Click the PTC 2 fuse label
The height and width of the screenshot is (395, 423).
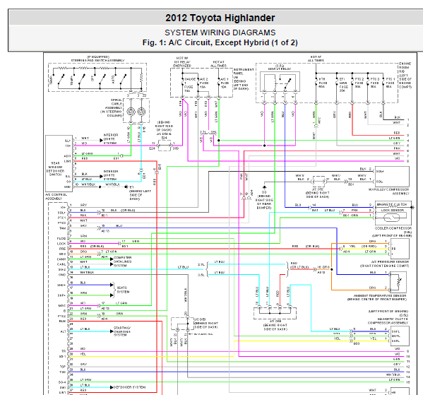pyautogui.click(x=359, y=83)
